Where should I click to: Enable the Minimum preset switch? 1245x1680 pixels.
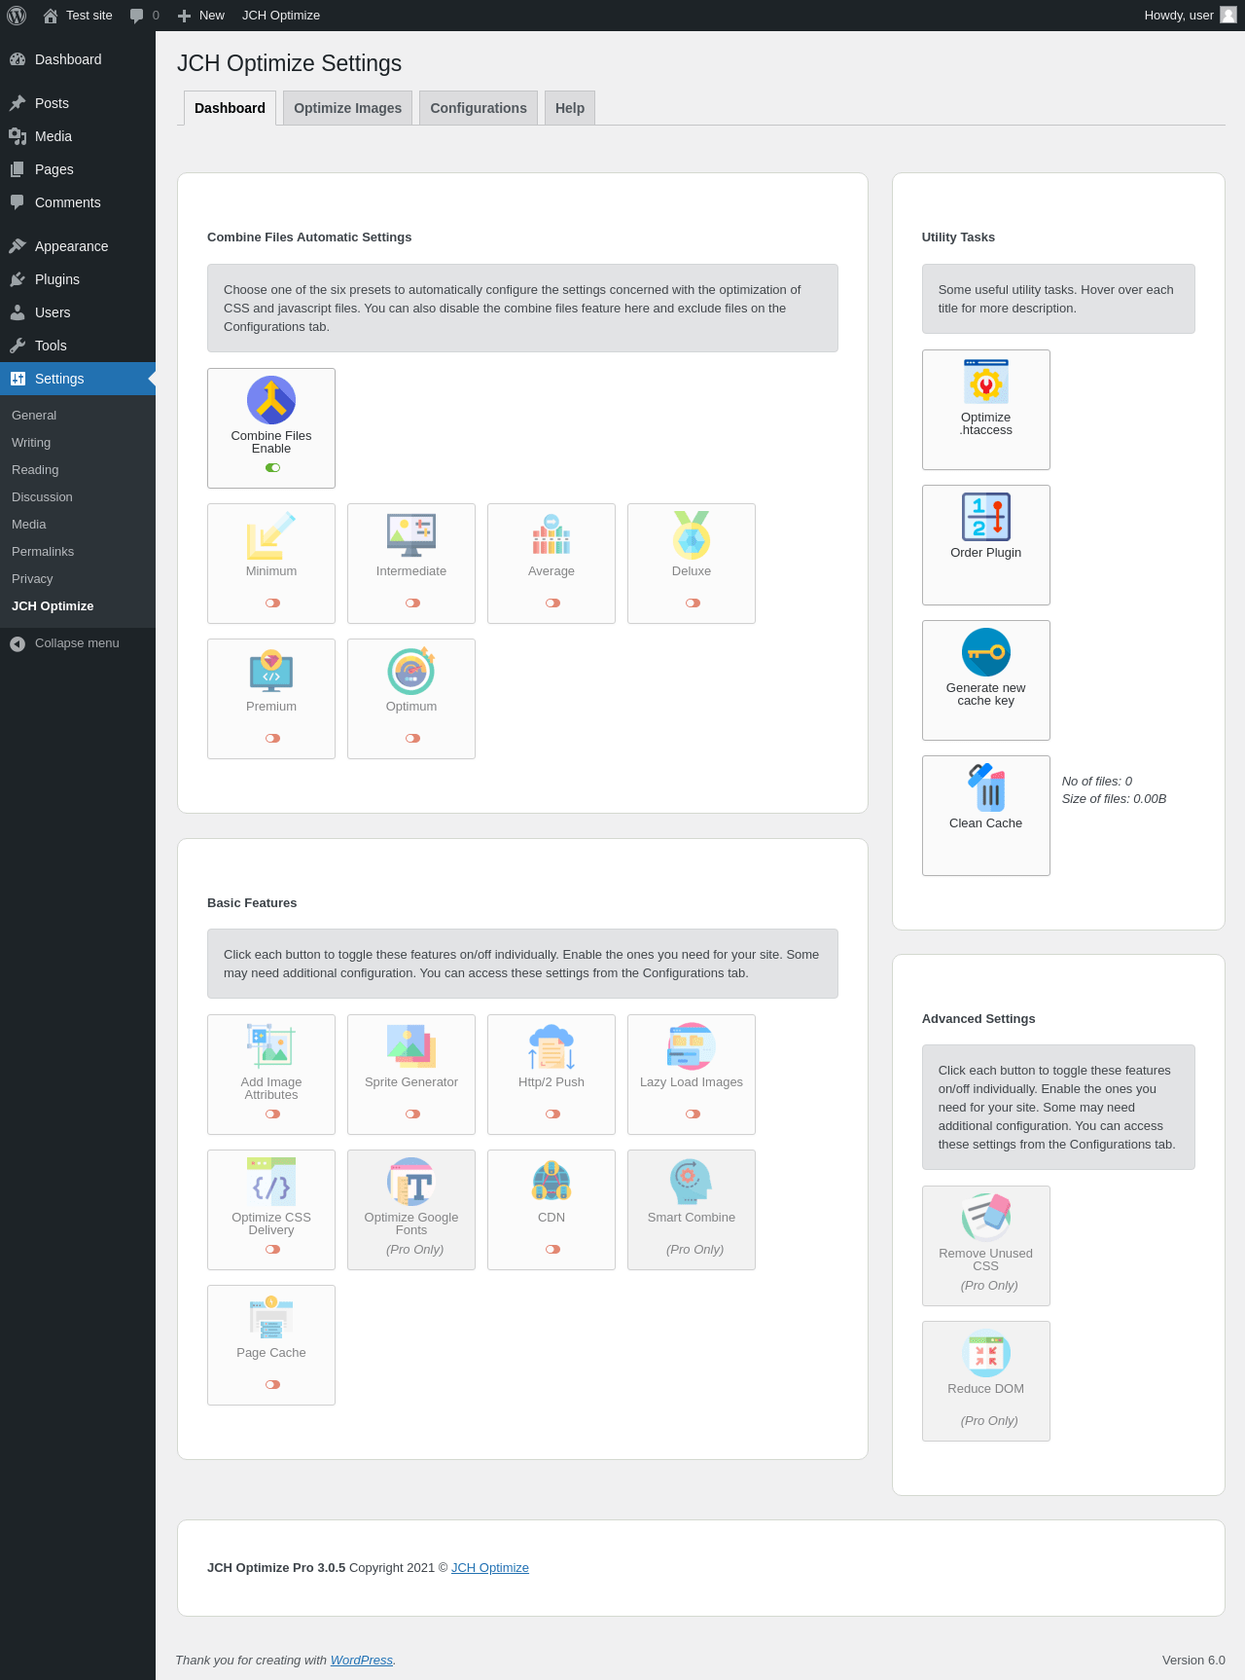tap(272, 603)
